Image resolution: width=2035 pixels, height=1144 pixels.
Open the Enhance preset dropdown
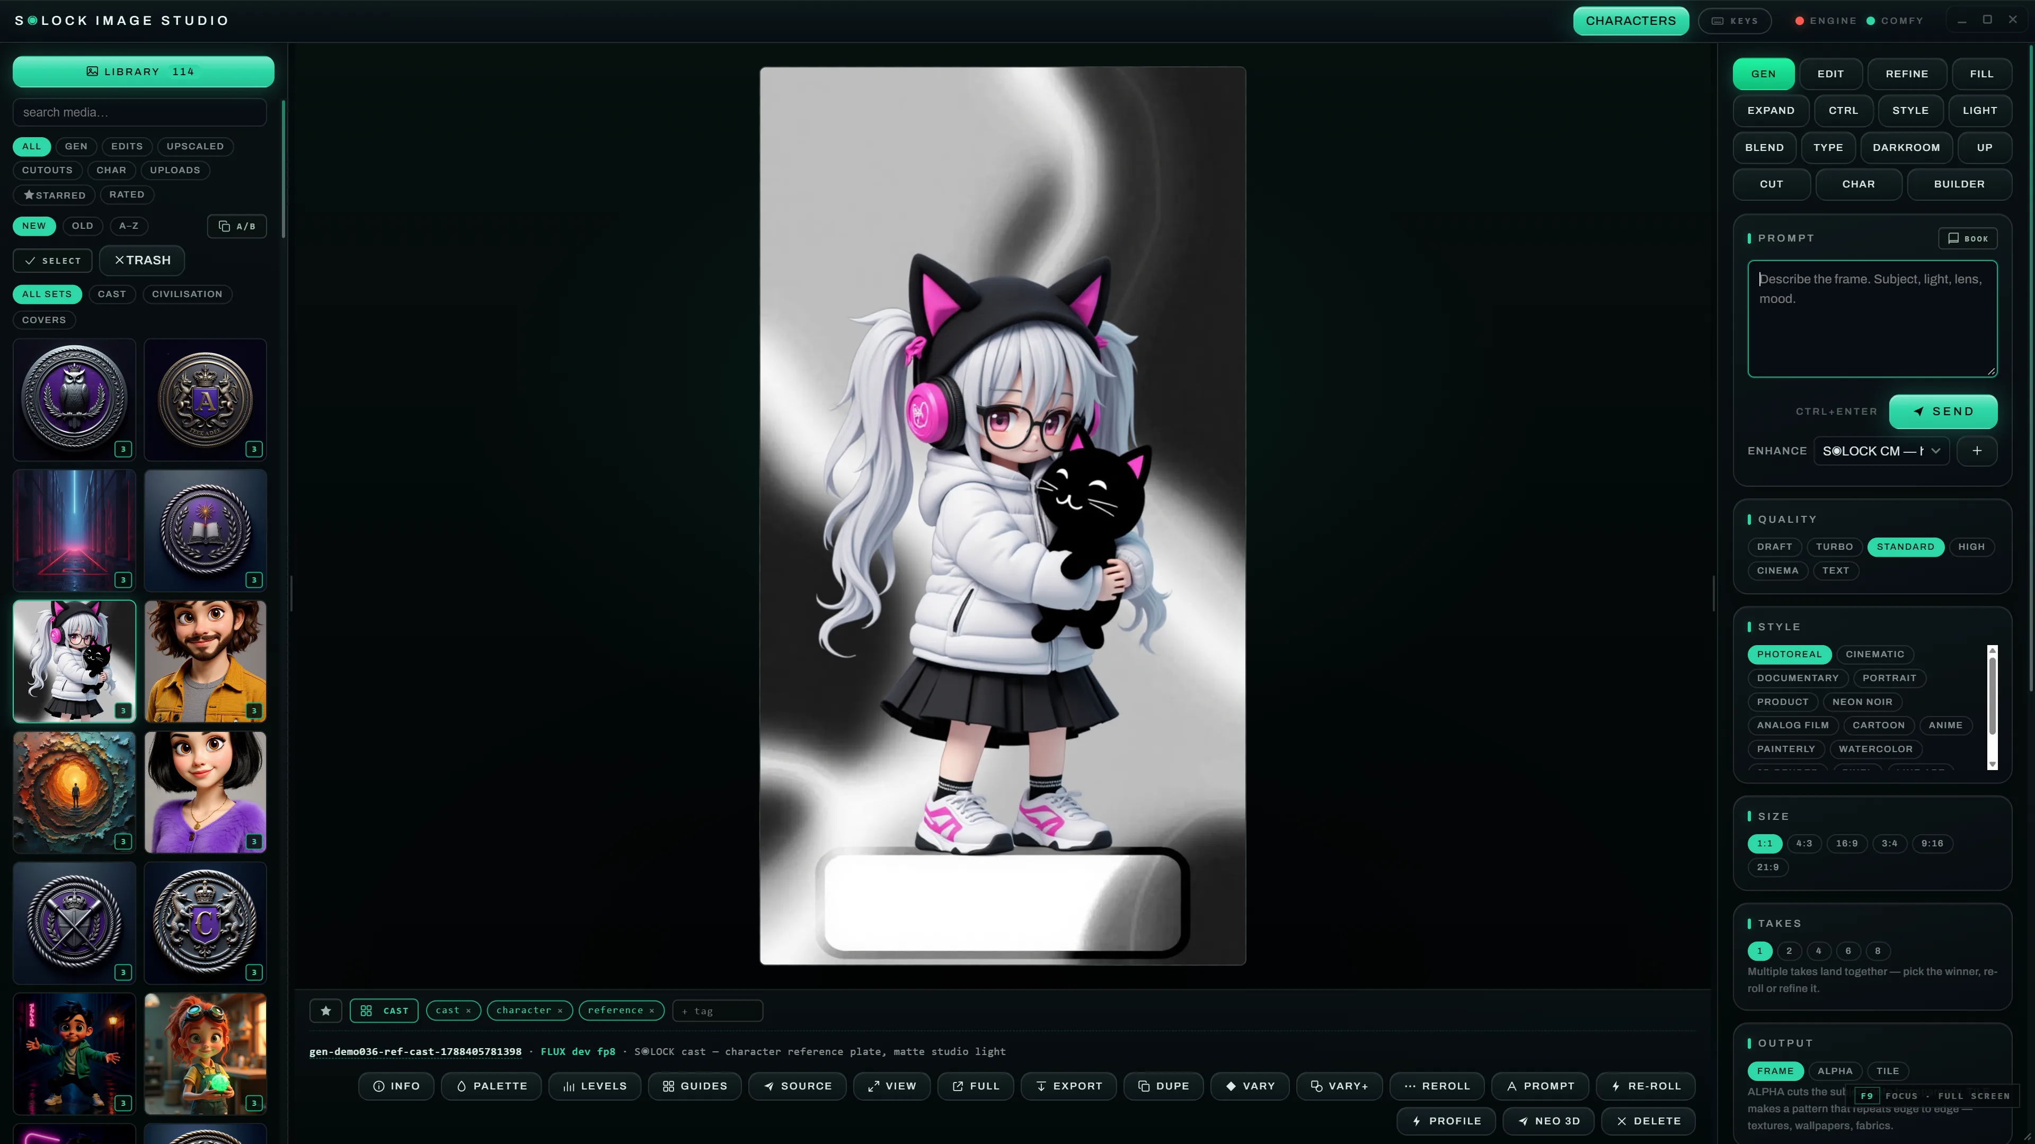pos(1881,451)
